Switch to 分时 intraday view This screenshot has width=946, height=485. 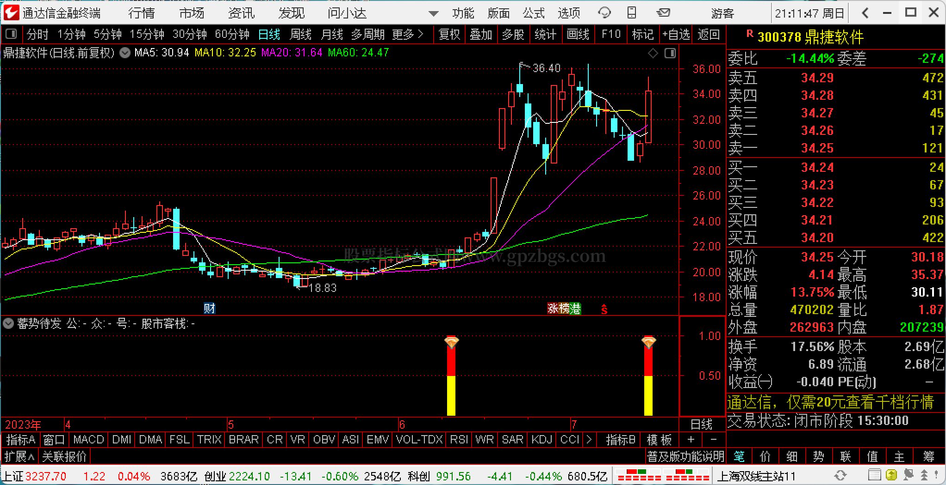point(37,34)
